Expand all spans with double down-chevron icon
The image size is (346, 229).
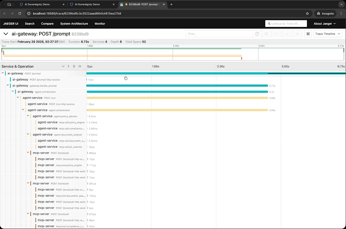pos(74,66)
